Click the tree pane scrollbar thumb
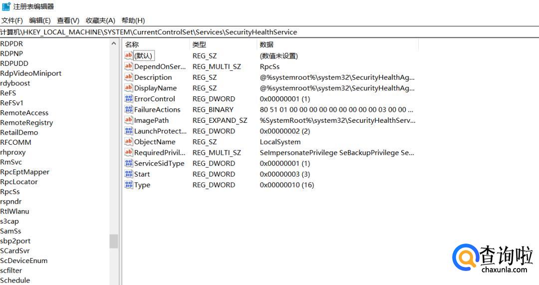Screen dimensions: 539x285 (114, 241)
